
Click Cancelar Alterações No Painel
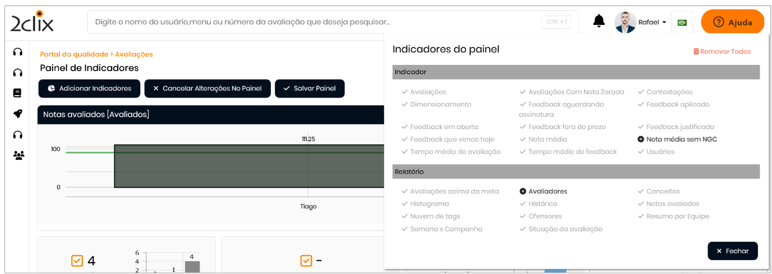pyautogui.click(x=207, y=89)
